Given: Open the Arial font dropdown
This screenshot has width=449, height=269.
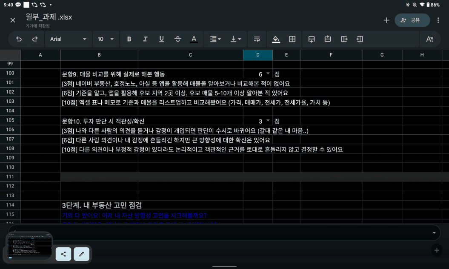Looking at the screenshot, I should (x=68, y=39).
